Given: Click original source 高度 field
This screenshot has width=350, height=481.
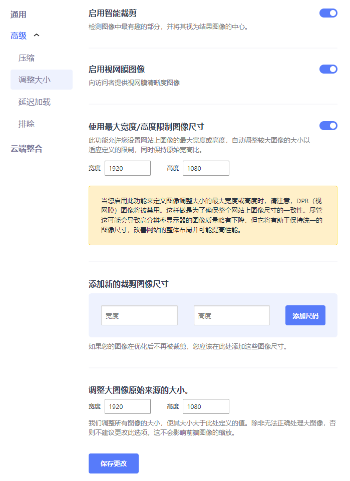Looking at the screenshot, I should [206, 406].
